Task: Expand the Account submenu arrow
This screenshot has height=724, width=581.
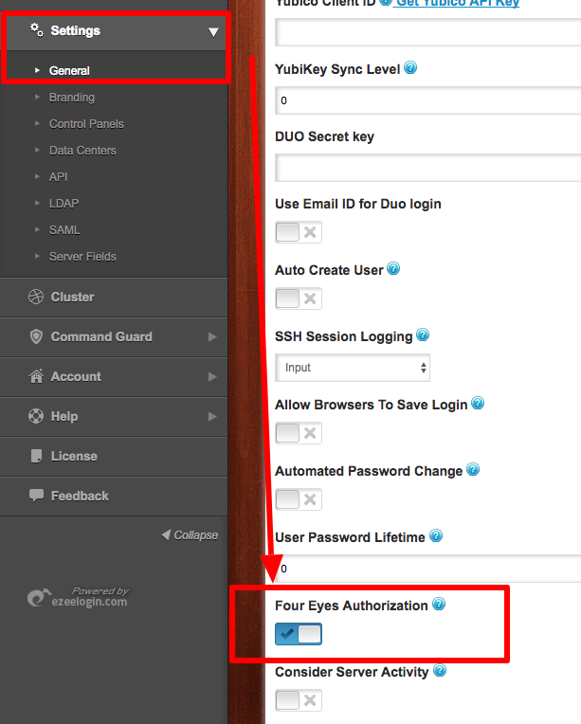Action: (212, 376)
